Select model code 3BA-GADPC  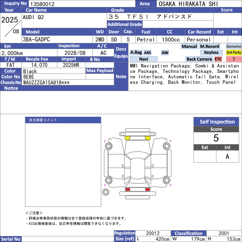point(36,39)
